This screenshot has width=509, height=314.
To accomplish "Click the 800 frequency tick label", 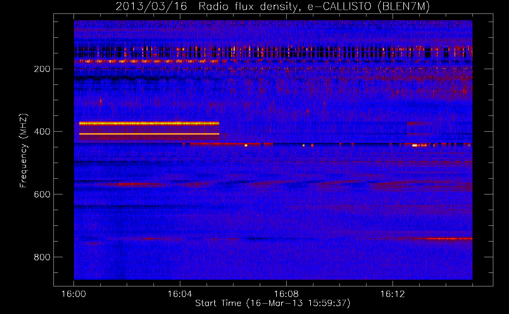I will point(42,257).
